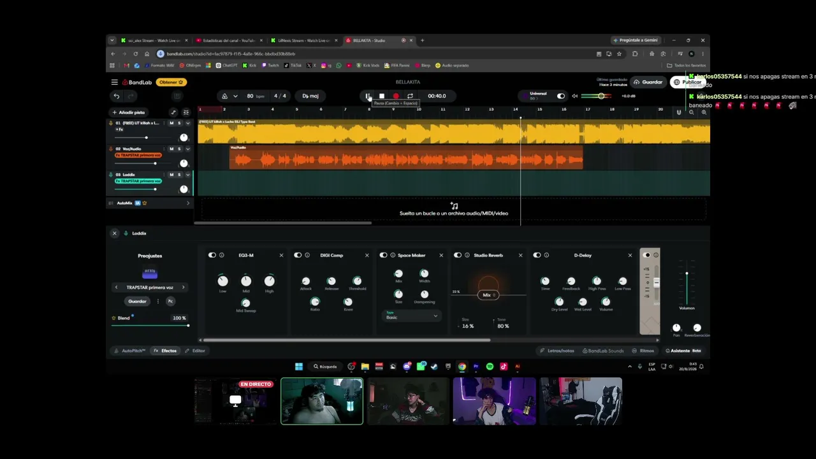Bypass the Space Maker effect
The width and height of the screenshot is (816, 459).
383,255
